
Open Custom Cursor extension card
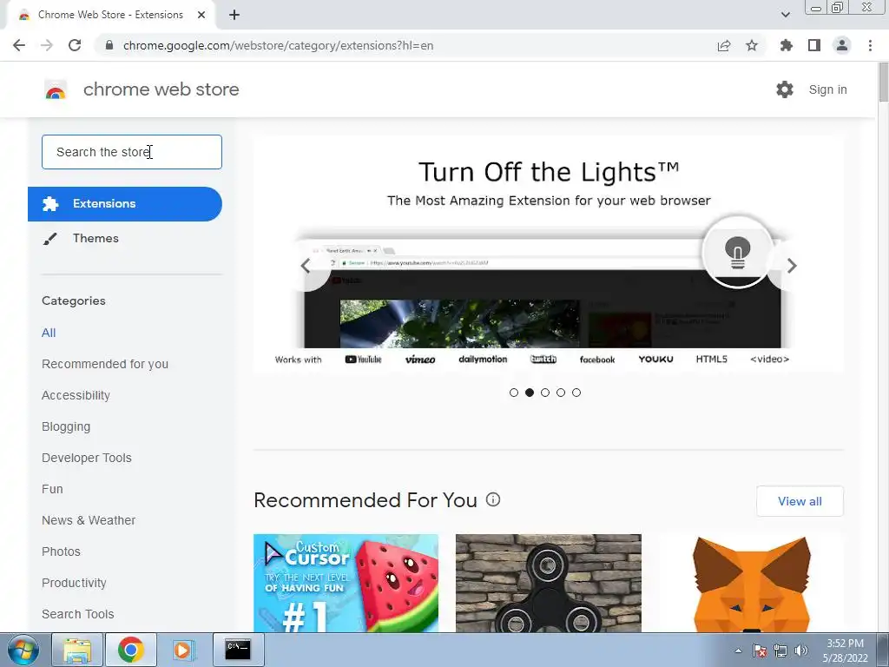click(346, 583)
